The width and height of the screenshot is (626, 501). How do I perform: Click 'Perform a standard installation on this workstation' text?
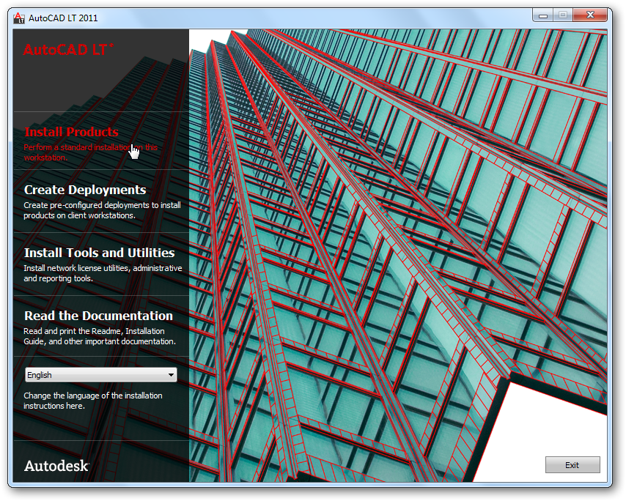pos(91,152)
